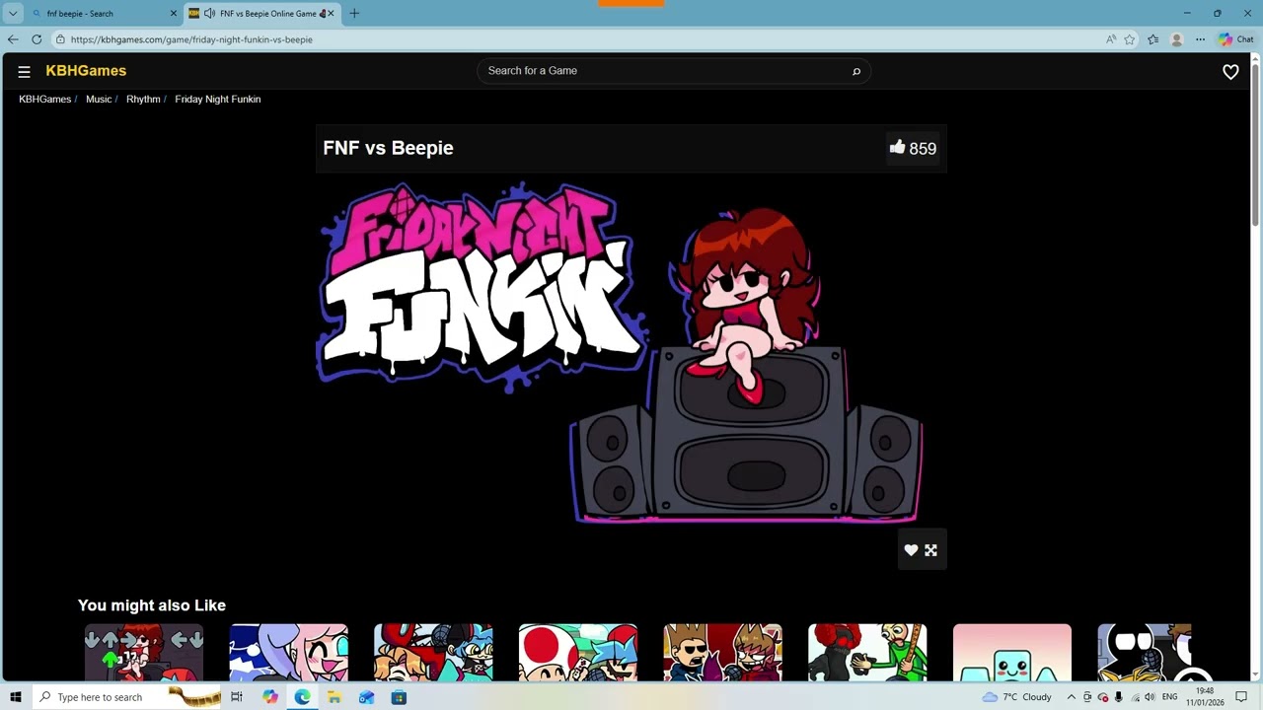Open the clock and calendar flyout
The height and width of the screenshot is (710, 1263).
click(1205, 697)
